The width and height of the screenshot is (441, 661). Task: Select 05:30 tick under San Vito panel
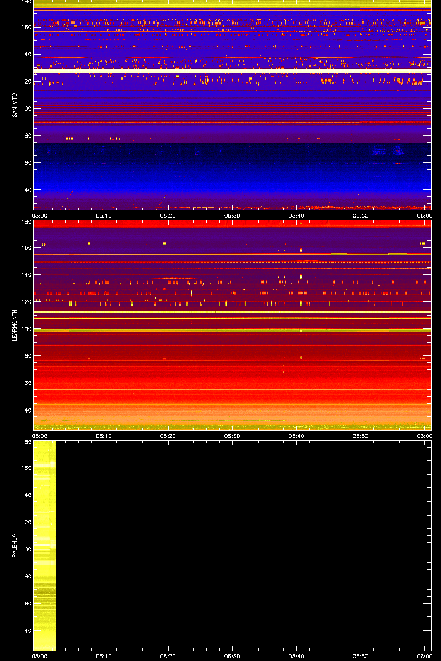[x=232, y=215]
